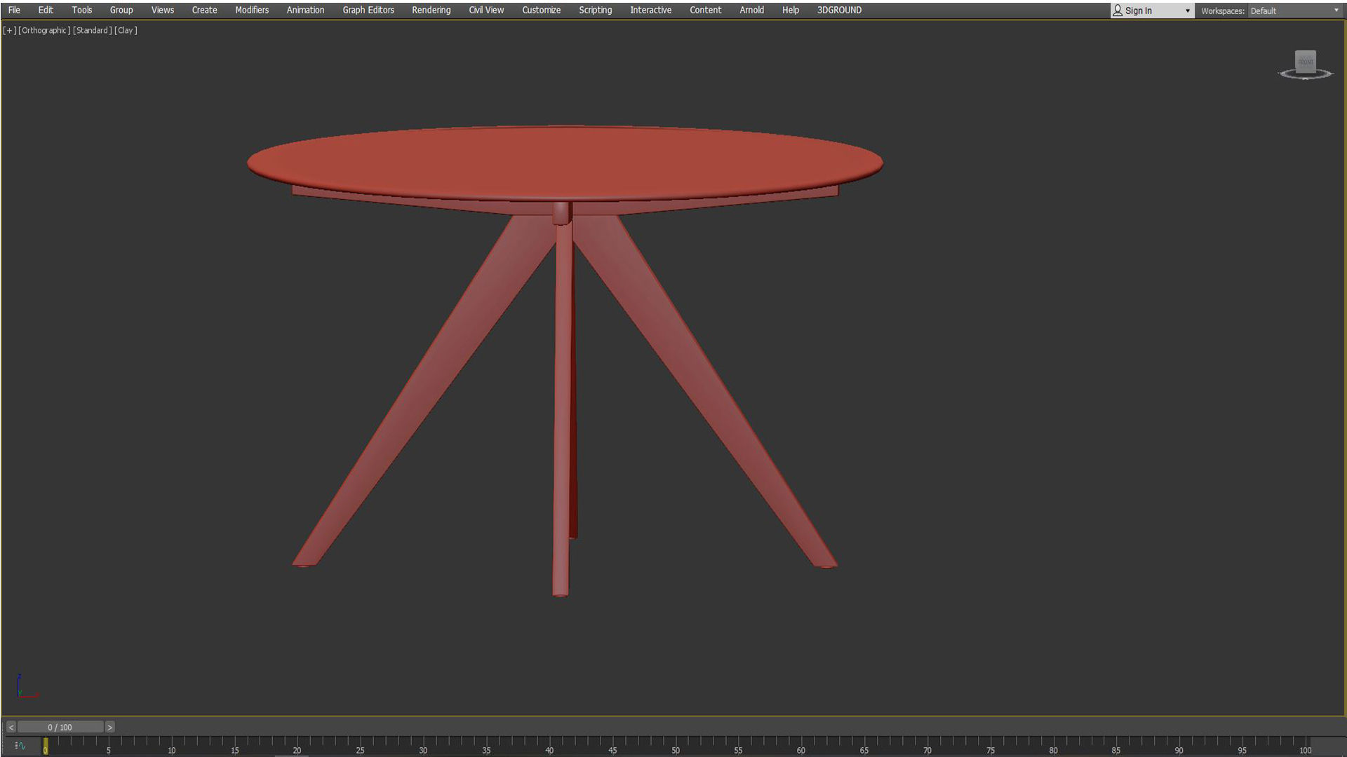The image size is (1347, 757).
Task: Open the Scripting menu
Action: coord(596,10)
